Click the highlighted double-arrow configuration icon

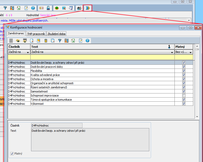point(88,8)
